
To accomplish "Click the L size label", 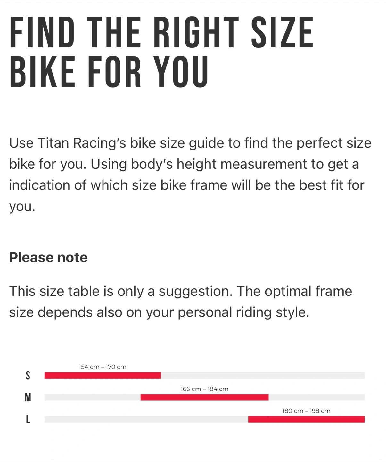I will point(28,419).
